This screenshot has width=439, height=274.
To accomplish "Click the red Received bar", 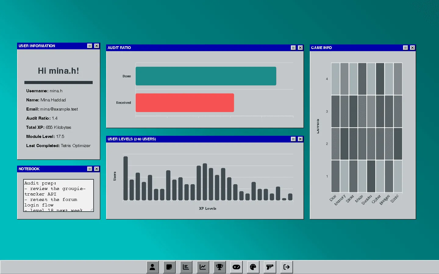I will coord(185,103).
